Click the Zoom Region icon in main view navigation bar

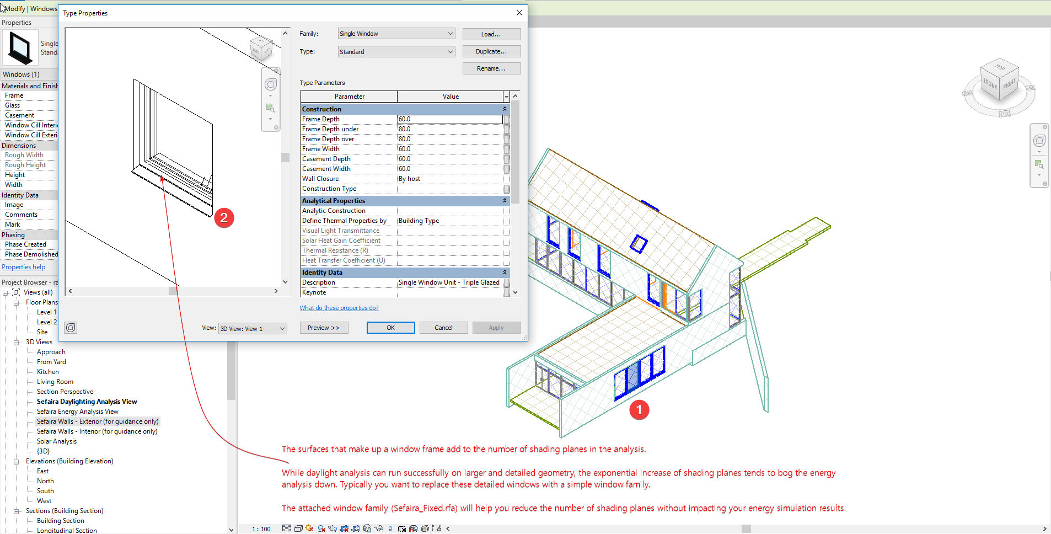[1039, 164]
